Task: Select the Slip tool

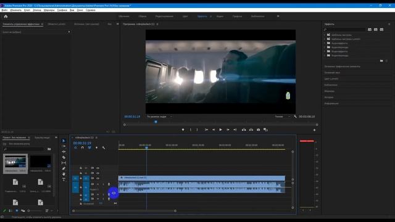Action: 64,163
